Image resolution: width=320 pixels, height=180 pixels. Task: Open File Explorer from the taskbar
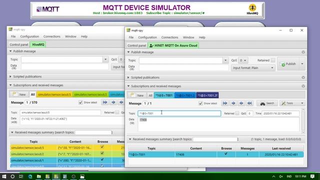(x=39, y=176)
